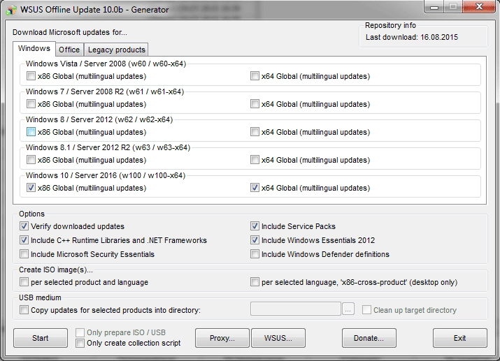This screenshot has width=500, height=361.
Task: Open the Office tab
Action: click(69, 50)
